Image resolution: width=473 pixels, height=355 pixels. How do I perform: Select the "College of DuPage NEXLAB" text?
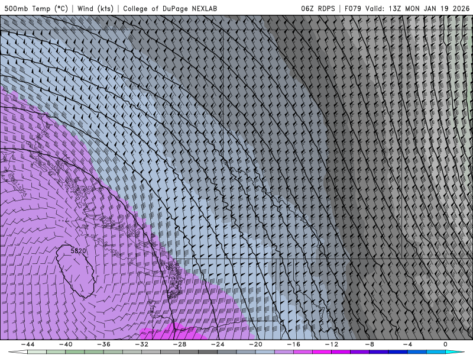pos(170,8)
